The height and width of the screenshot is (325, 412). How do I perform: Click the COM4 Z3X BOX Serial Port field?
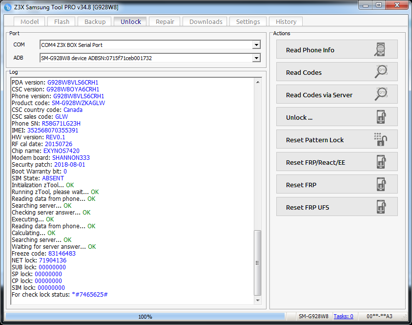pos(150,45)
